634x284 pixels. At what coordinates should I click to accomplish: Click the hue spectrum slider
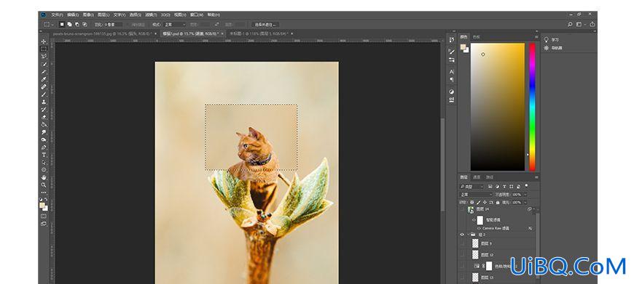(532, 107)
